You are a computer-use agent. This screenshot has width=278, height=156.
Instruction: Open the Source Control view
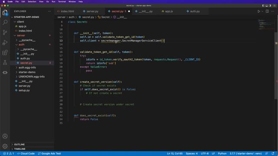coord(5,32)
